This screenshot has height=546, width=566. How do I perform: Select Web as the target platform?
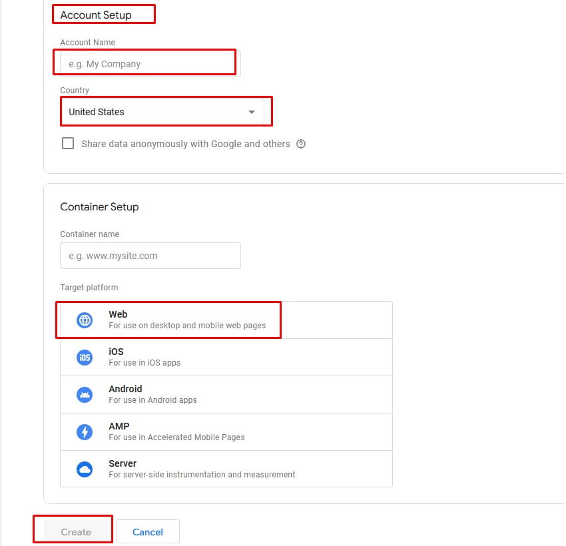coord(118,314)
